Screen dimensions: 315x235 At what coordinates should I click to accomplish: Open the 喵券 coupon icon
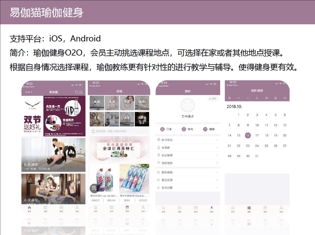(x=205, y=129)
